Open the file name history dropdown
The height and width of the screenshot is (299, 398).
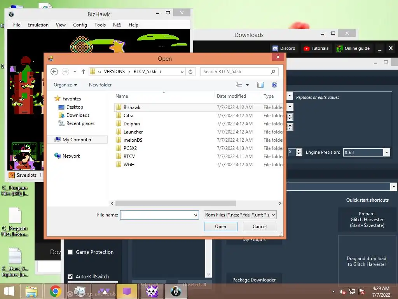(196, 215)
